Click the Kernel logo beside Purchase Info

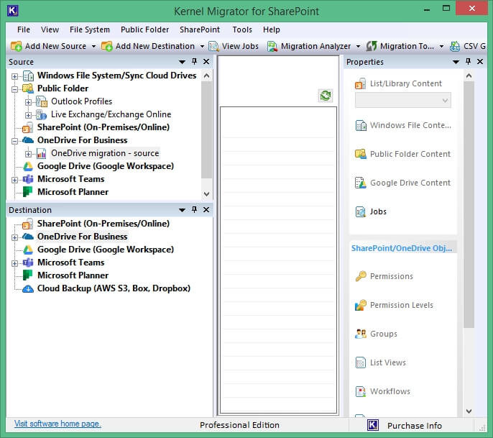tap(373, 425)
